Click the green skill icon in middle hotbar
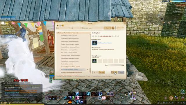The image size is (186, 105). pyautogui.click(x=73, y=98)
